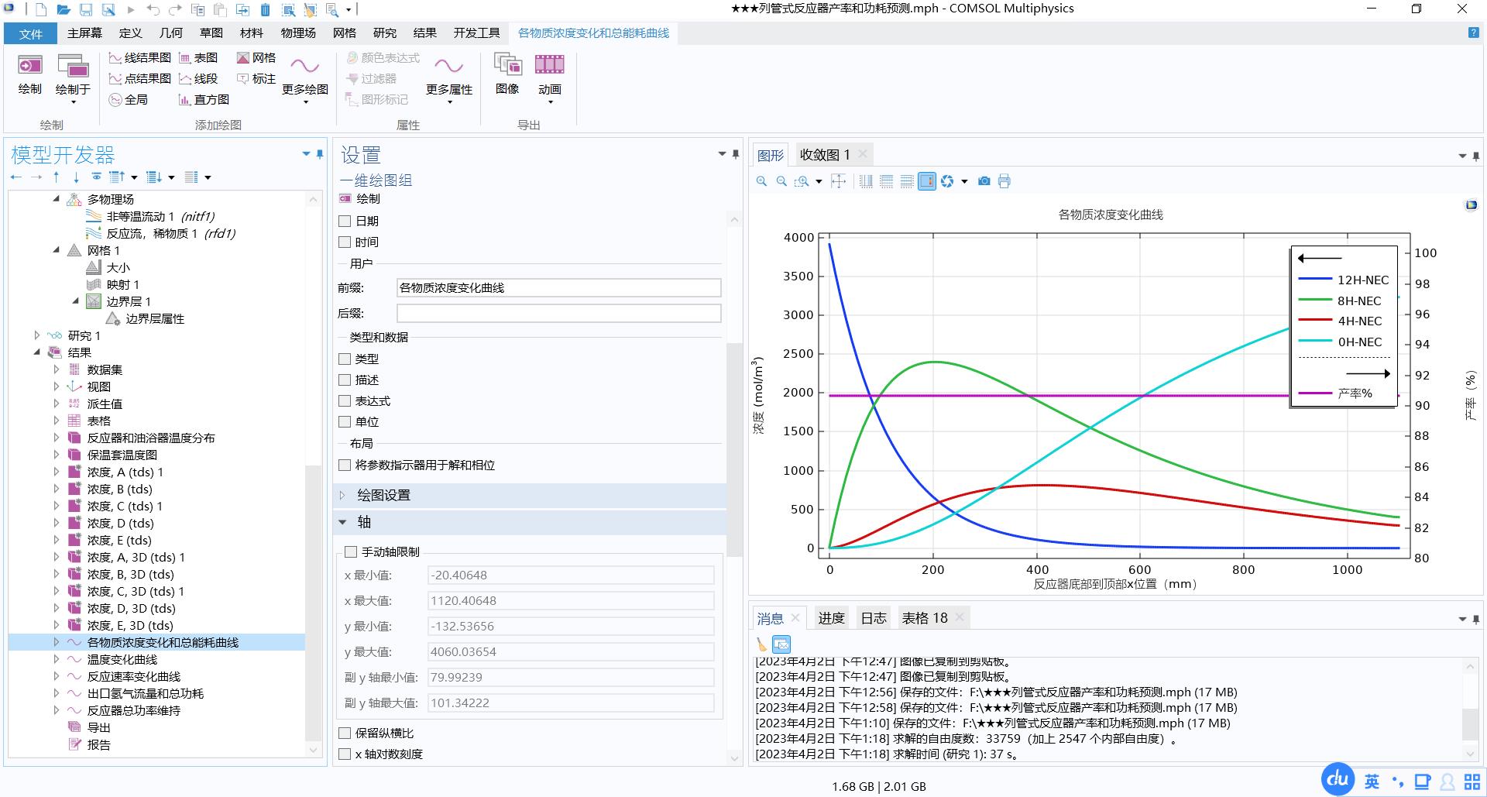Expand the Datasets (数据集) node

pyautogui.click(x=57, y=369)
